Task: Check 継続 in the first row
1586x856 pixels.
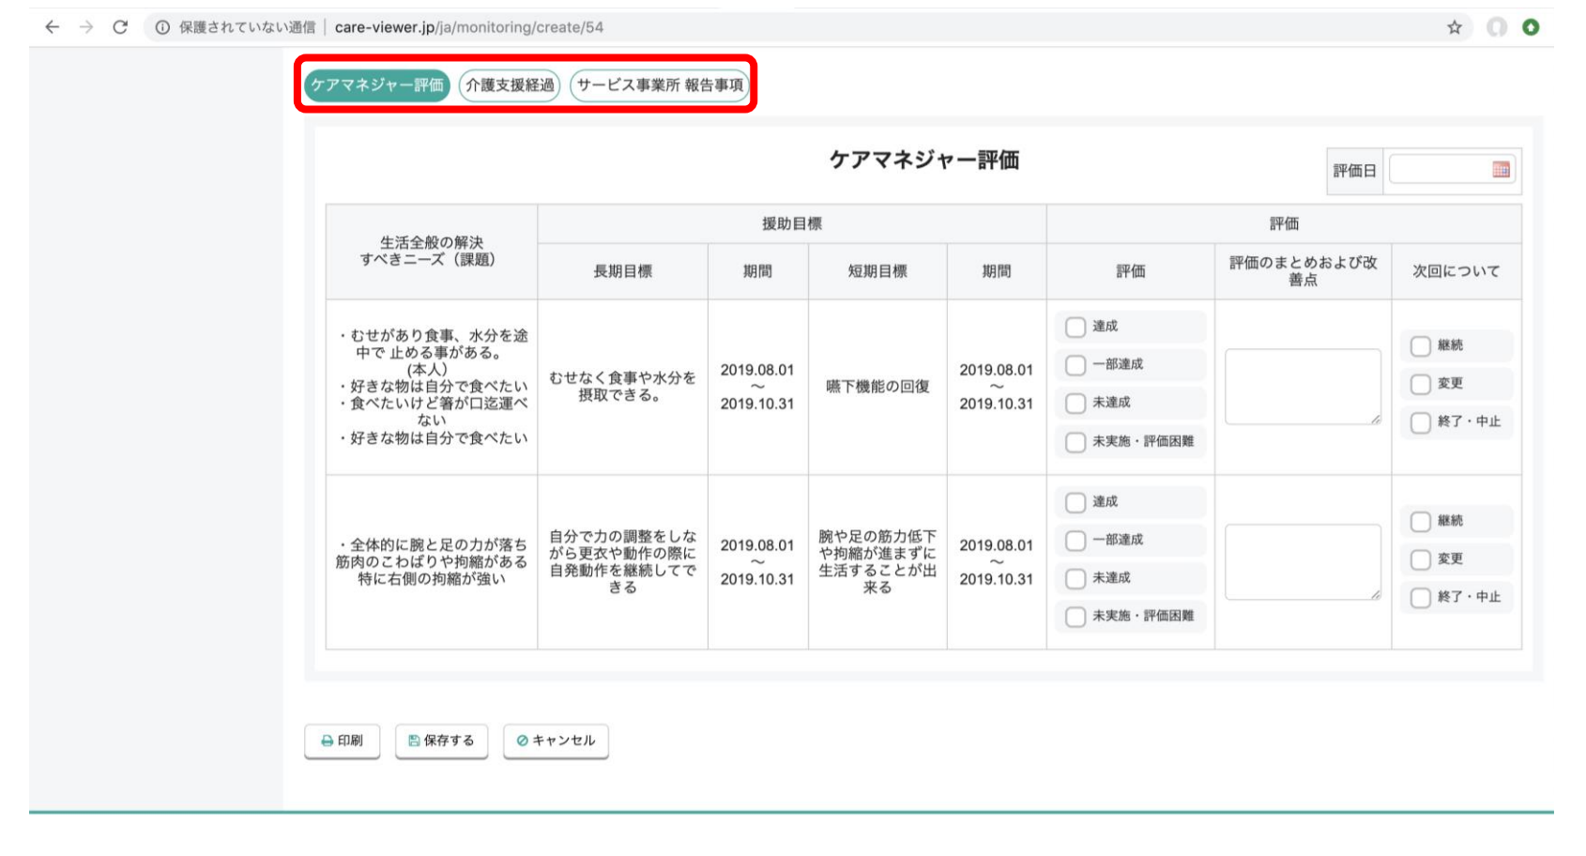Action: click(1421, 346)
